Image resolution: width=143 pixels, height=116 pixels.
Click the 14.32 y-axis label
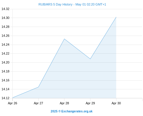coord(5,9)
